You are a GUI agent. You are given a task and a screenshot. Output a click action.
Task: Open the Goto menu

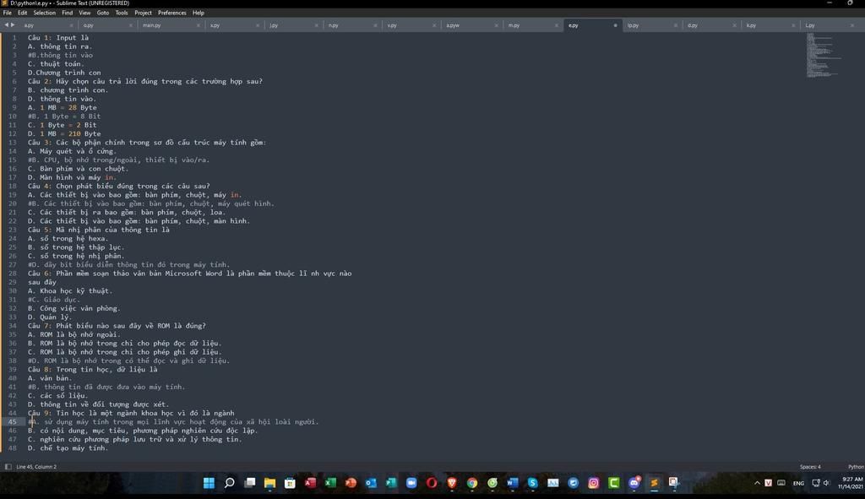click(102, 13)
